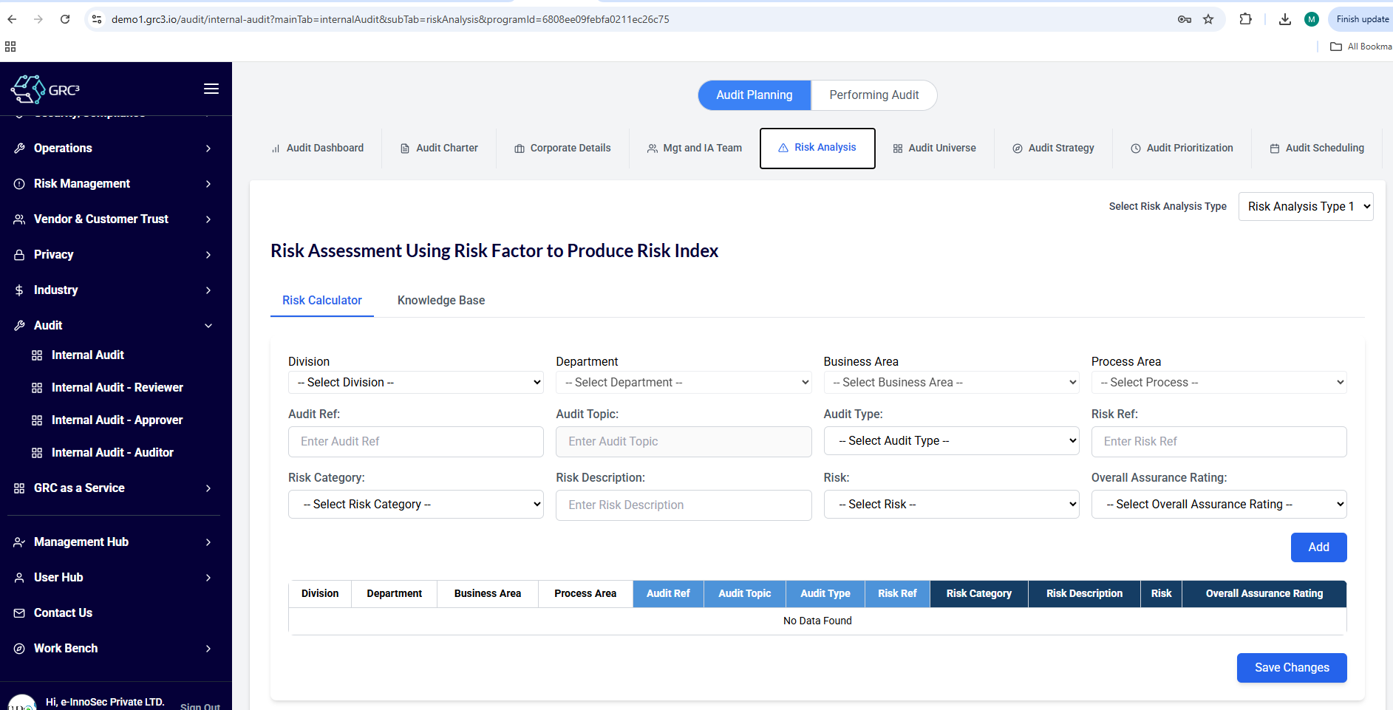The width and height of the screenshot is (1393, 710).
Task: Open the Select Division dropdown
Action: point(415,382)
